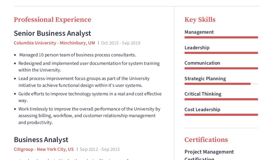This screenshot has height=160, width=274.
Task: Select the Senior Business Analyst job title
Action: click(52, 33)
